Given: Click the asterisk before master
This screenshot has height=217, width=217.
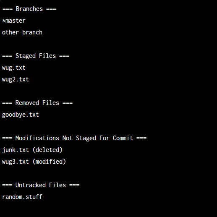Looking at the screenshot, I should coord(4,21).
